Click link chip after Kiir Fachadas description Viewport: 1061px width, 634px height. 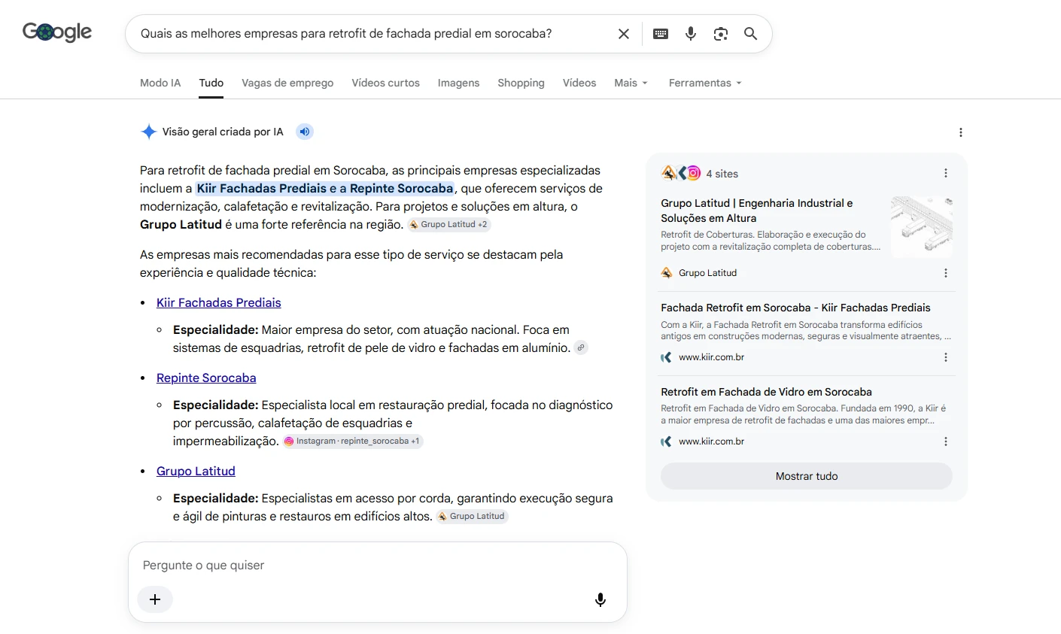[x=581, y=347]
